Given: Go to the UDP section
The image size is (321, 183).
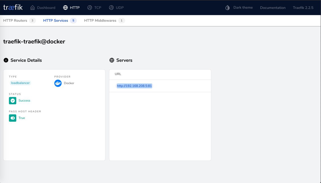Looking at the screenshot, I should [x=116, y=8].
